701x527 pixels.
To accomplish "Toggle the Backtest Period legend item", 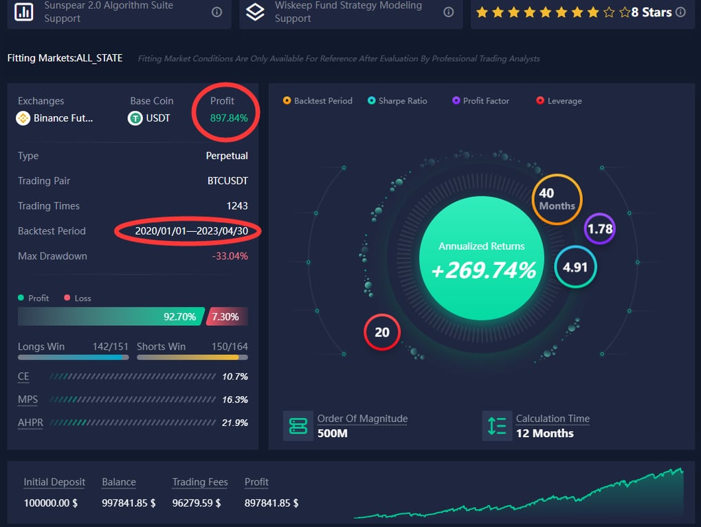I will tap(318, 101).
